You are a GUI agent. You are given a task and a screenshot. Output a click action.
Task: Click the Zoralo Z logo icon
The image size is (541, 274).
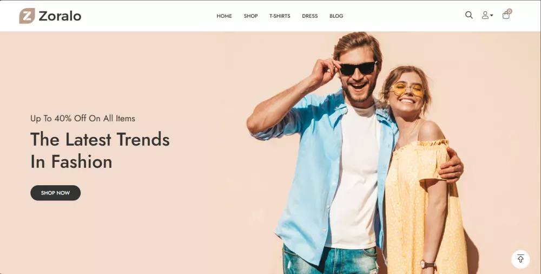(x=27, y=16)
